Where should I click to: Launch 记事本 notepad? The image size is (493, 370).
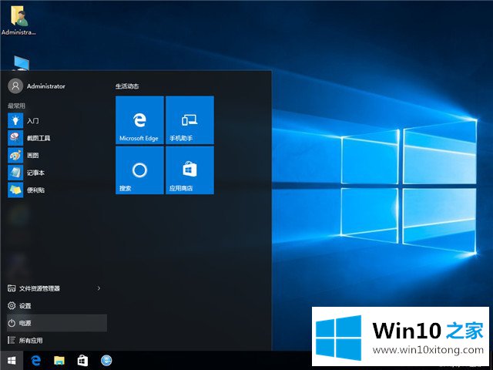tap(56, 173)
